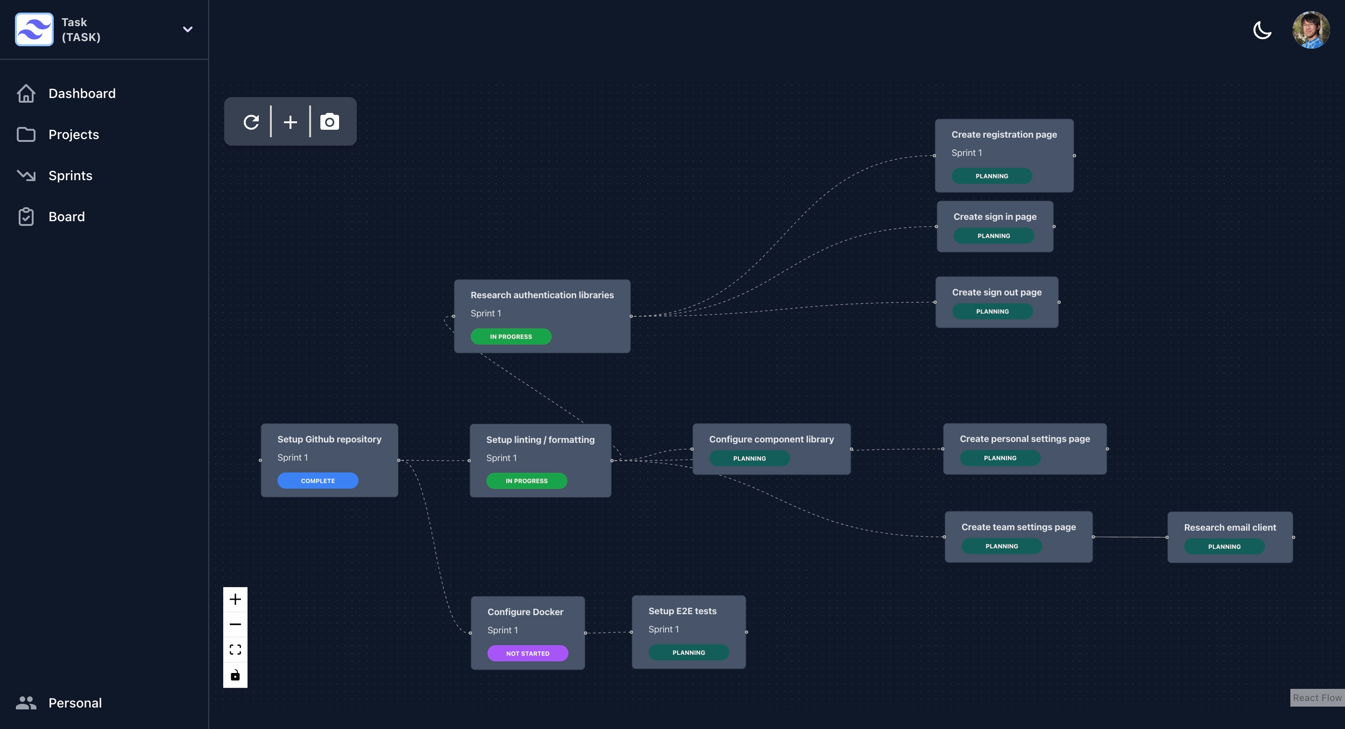Click the Sprints sidebar icon
Screen dimensions: 1345x729
pos(25,176)
